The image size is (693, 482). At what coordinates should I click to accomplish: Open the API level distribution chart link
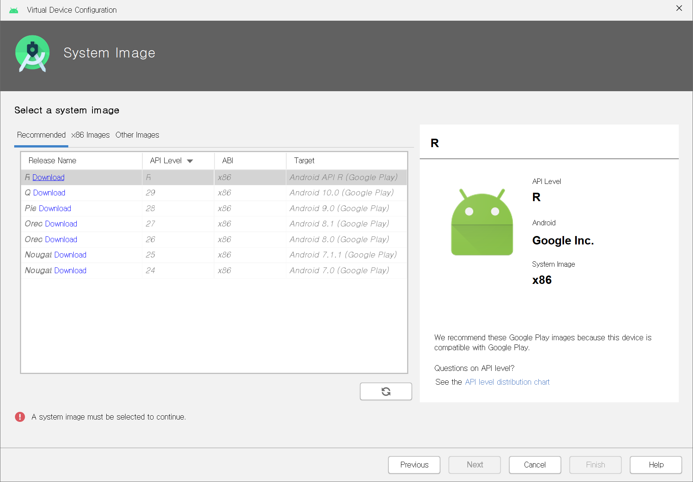tap(507, 382)
